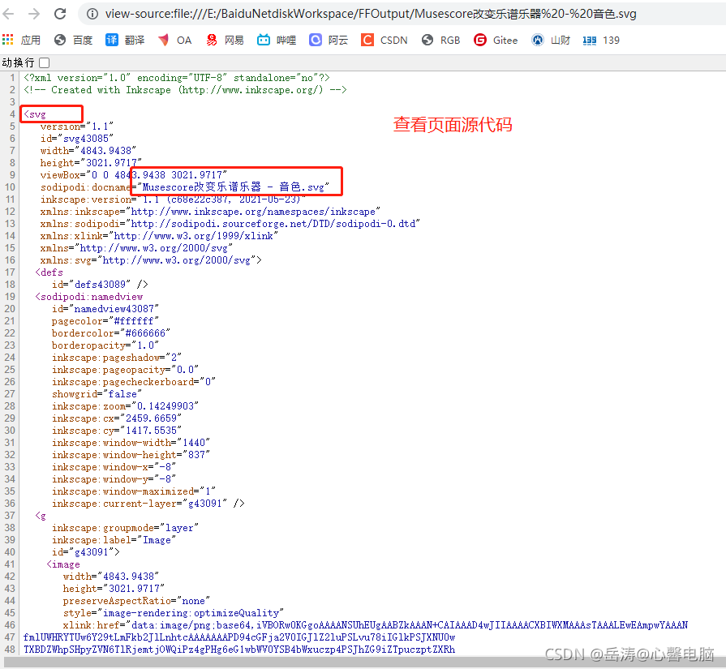Click the inkscape:window-maximized attribute
The image size is (726, 669).
tap(134, 491)
